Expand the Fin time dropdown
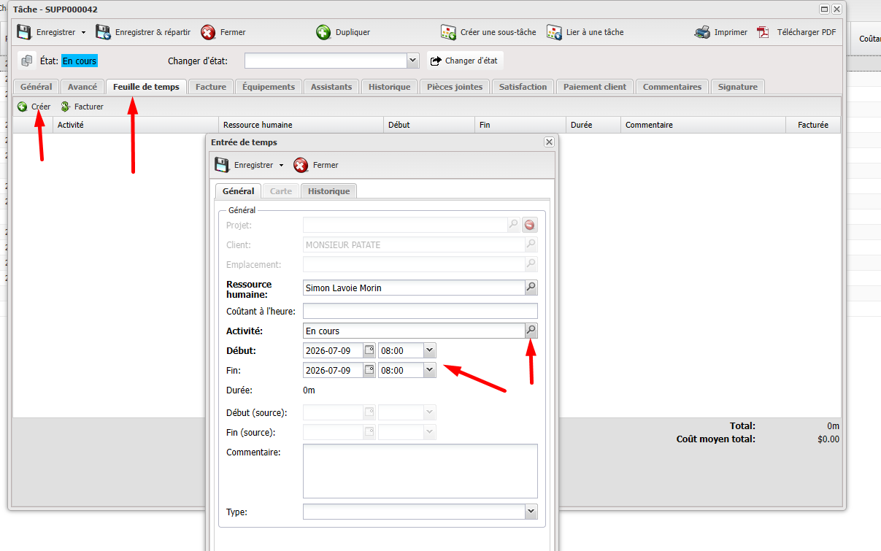Image resolution: width=881 pixels, height=551 pixels. pyautogui.click(x=429, y=370)
